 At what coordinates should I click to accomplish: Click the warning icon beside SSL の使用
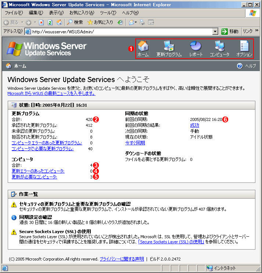point(14,232)
